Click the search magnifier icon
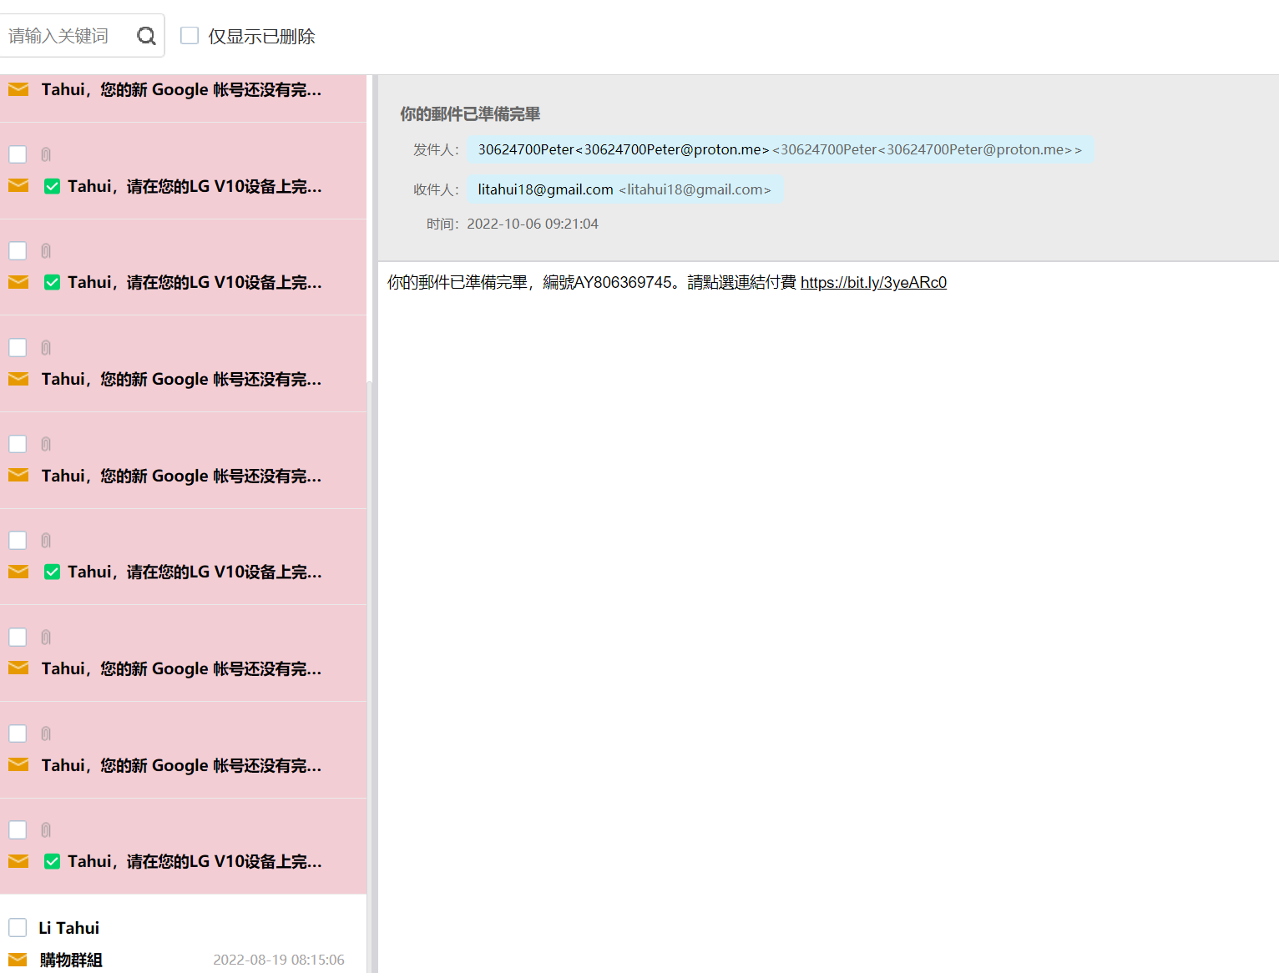 pyautogui.click(x=146, y=36)
